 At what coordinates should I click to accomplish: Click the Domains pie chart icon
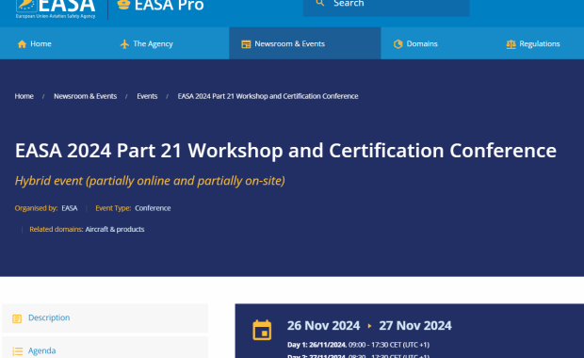coord(398,44)
